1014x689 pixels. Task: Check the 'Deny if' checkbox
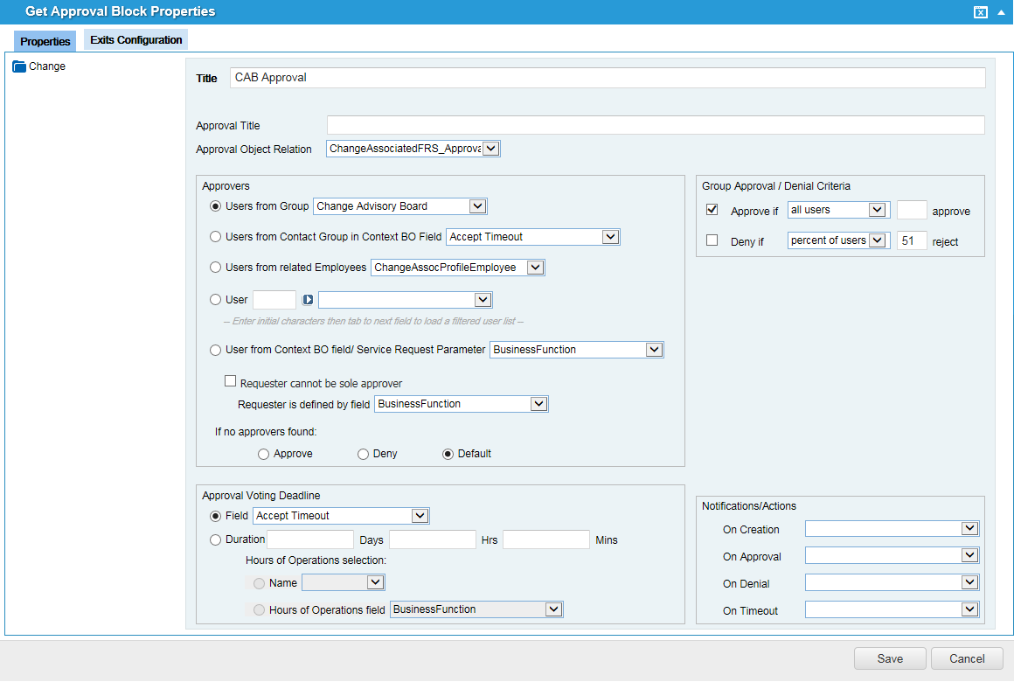[712, 240]
